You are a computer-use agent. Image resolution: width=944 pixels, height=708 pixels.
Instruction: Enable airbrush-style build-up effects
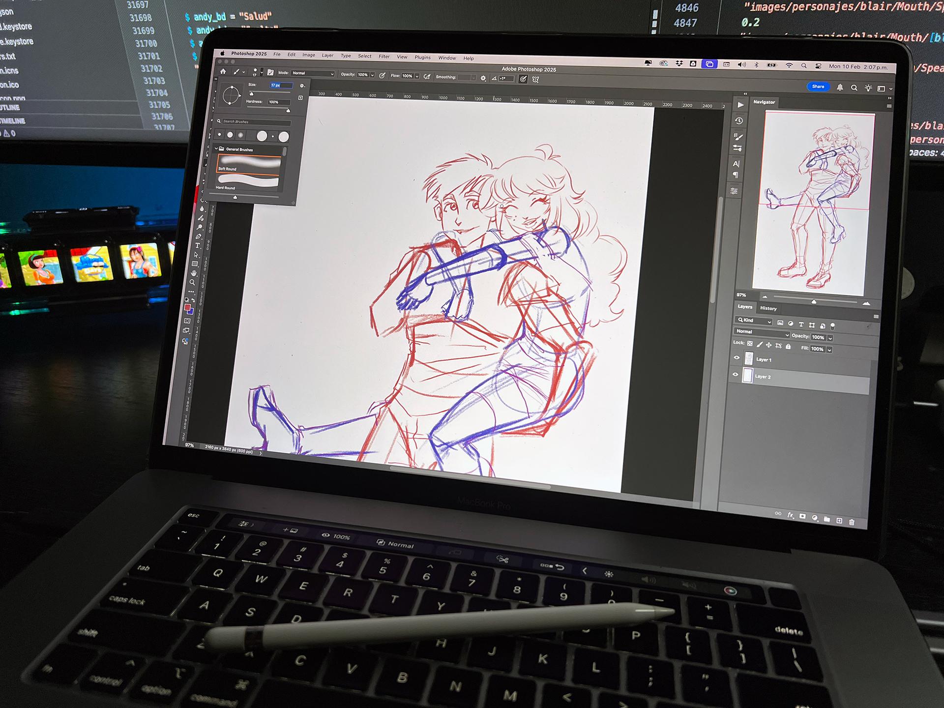427,77
